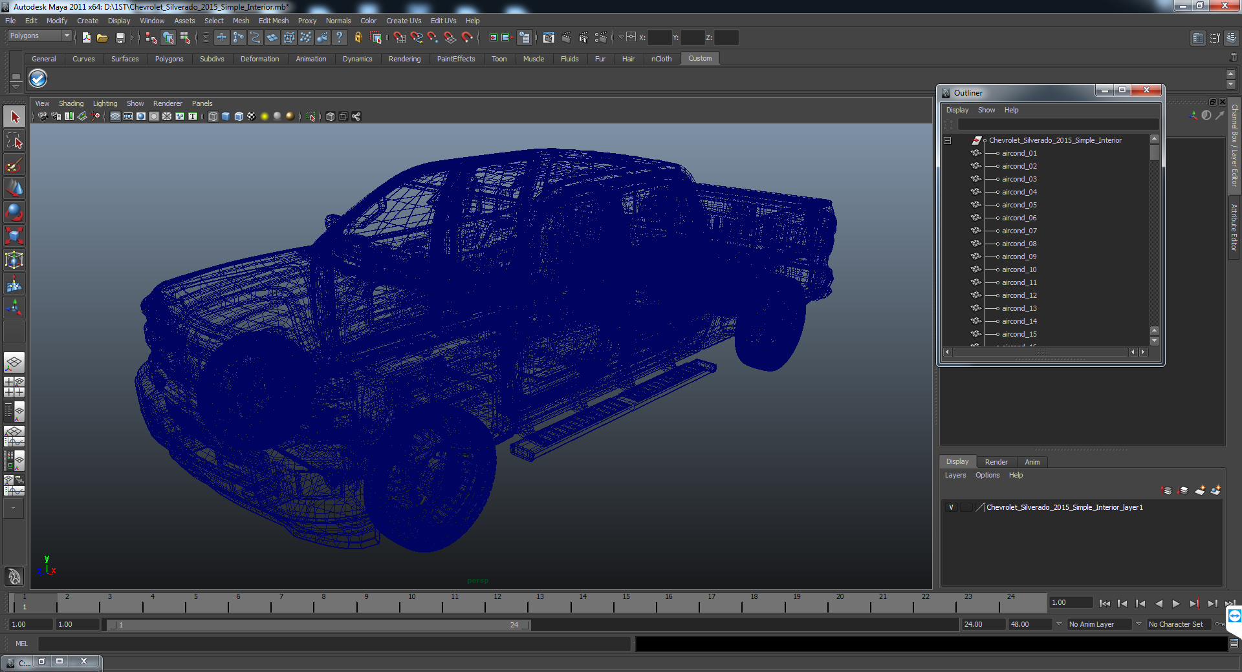
Task: Switch to single perspective view layout
Action: pos(14,362)
